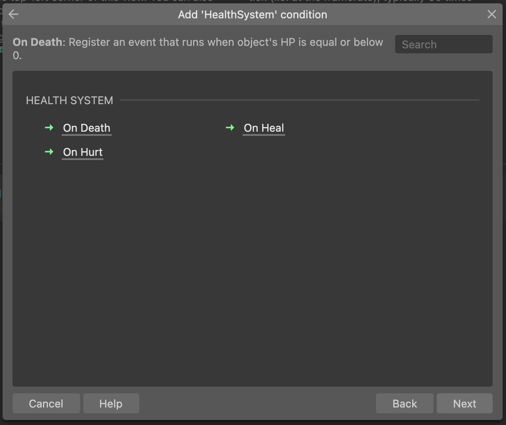The image size is (506, 425).
Task: Click the dialog title text
Action: pos(253,15)
